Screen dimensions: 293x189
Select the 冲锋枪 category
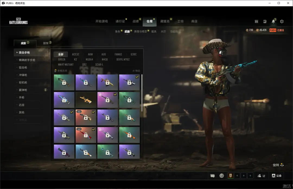point(23,75)
